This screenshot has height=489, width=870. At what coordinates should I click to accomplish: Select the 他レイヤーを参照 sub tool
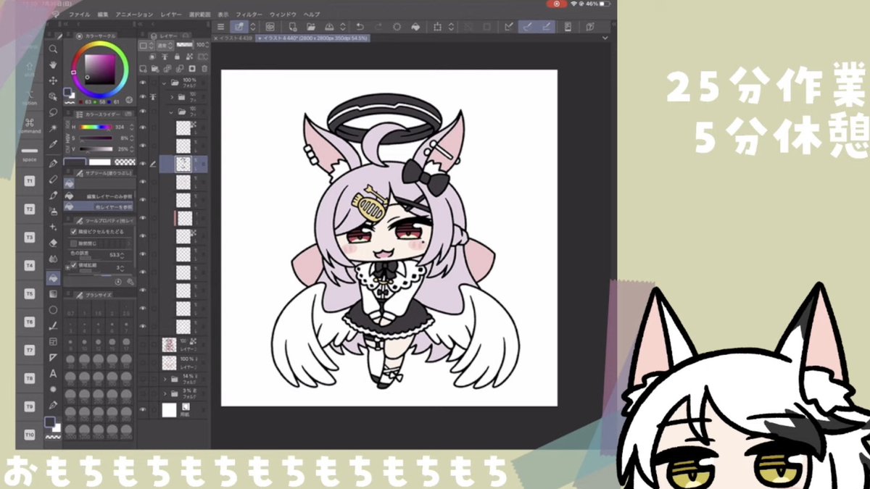[x=99, y=206]
